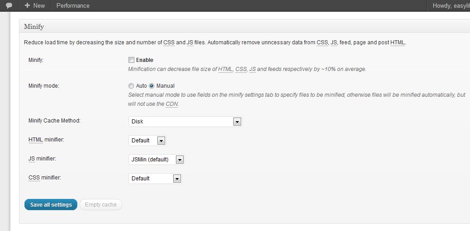Screen dimensions: 470x231
Task: Select Auto minify mode
Action: (131, 86)
